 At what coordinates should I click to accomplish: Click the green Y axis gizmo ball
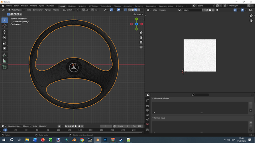(x=136, y=19)
